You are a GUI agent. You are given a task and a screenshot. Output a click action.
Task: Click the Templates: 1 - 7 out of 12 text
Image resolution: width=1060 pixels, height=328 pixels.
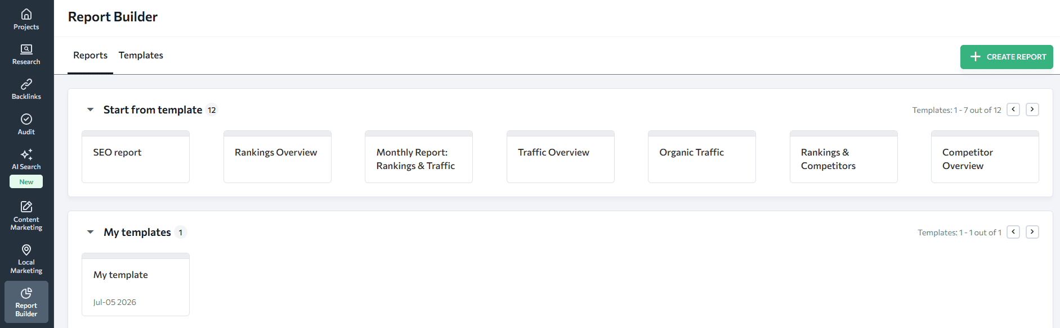pos(956,110)
